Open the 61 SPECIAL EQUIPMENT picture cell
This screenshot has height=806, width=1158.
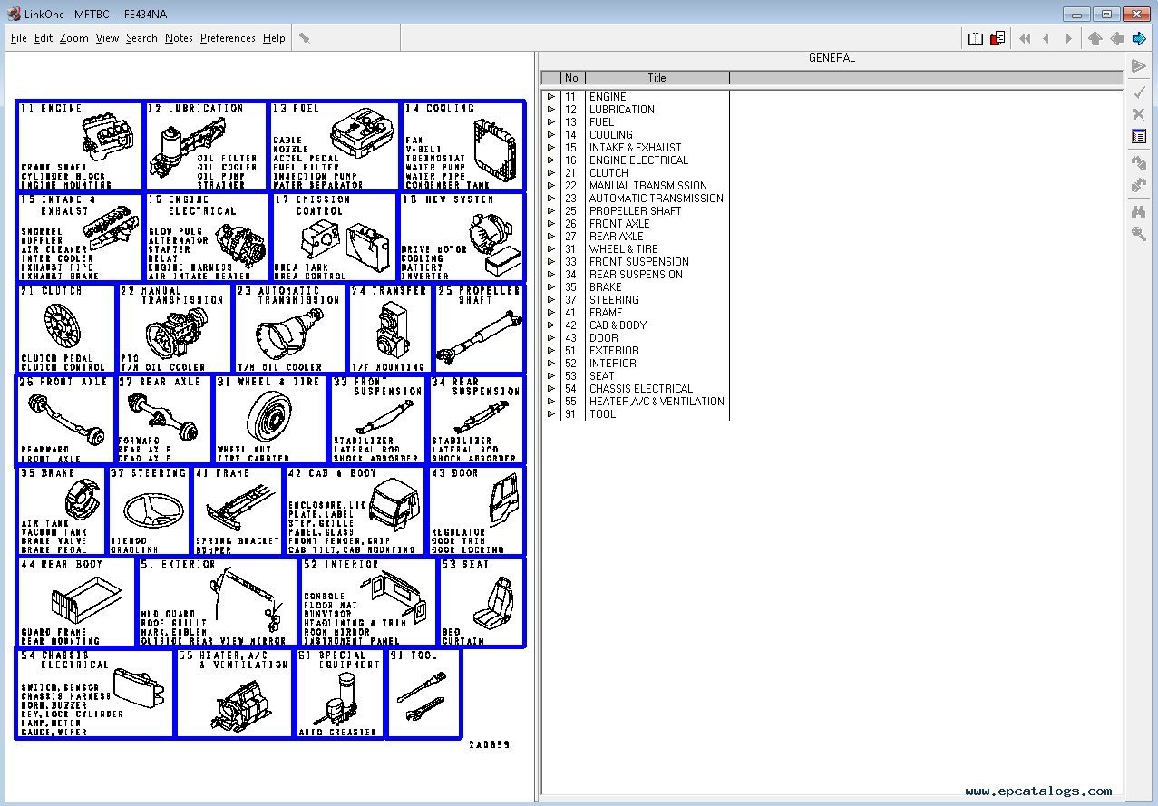pos(340,693)
